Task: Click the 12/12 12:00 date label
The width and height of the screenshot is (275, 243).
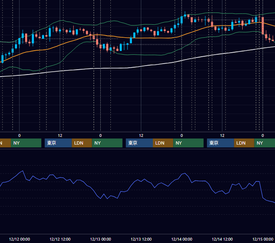Action: coord(60,239)
